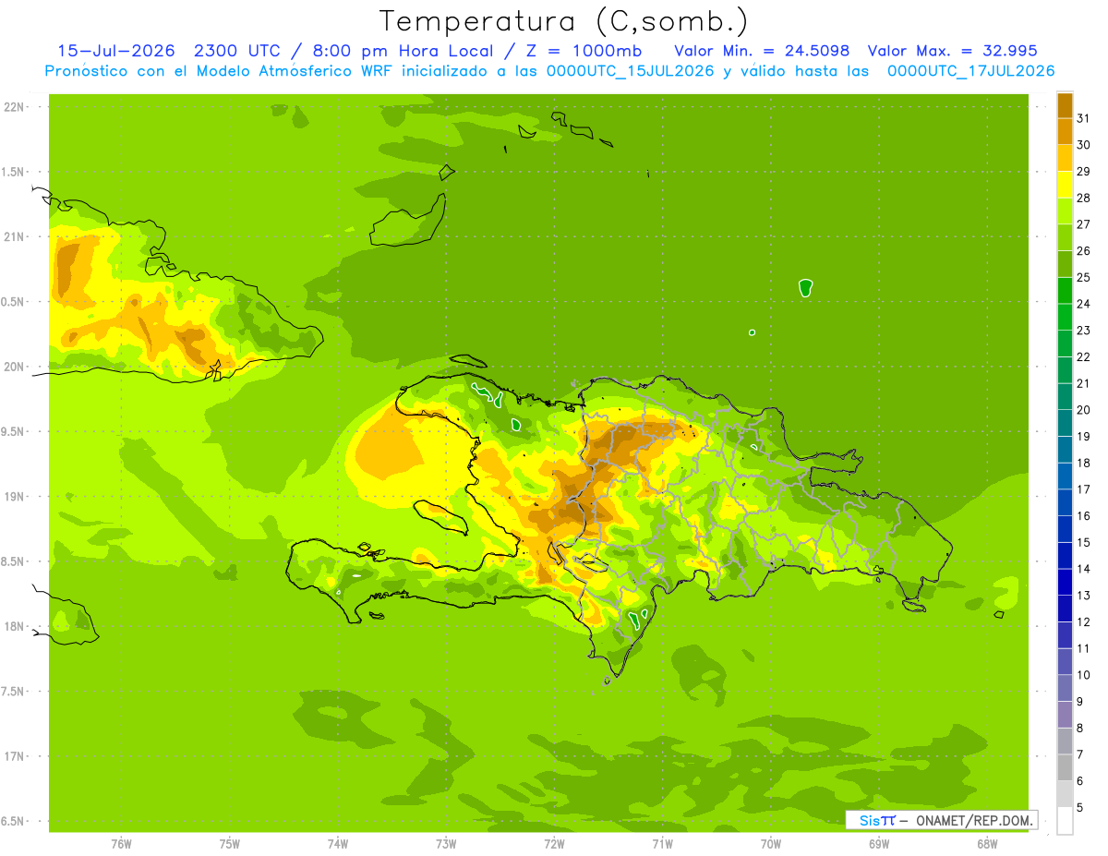Pick the dark brown legend swatch above 31

tap(1065, 105)
